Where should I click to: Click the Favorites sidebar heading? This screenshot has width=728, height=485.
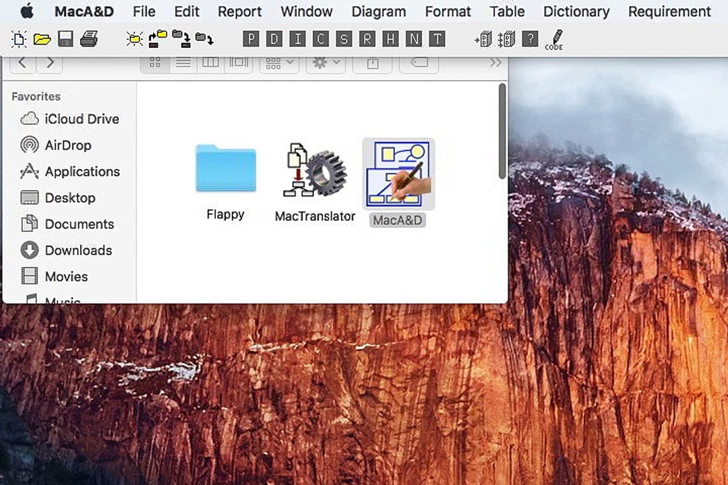[36, 96]
